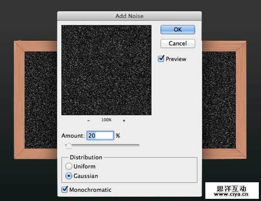Zoom in the preview with plus icon
This screenshot has height=201, width=261.
pyautogui.click(x=124, y=120)
